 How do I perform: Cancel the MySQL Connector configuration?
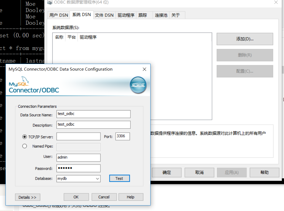point(104,197)
